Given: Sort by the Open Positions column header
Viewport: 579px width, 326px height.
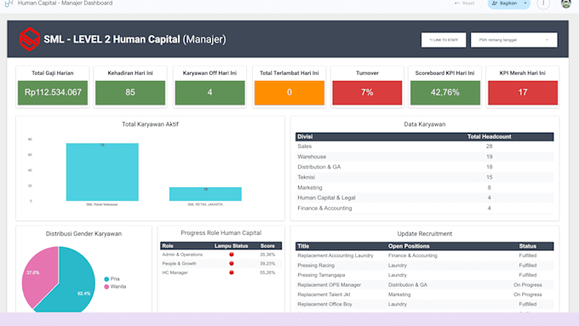Looking at the screenshot, I should (x=409, y=246).
